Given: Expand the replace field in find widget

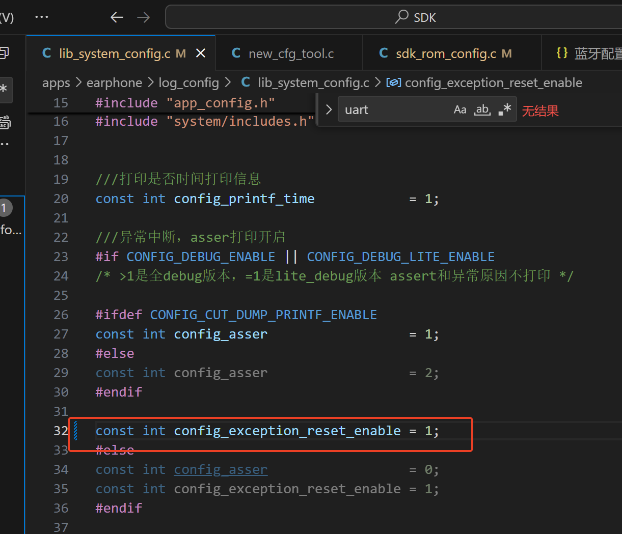Looking at the screenshot, I should (329, 109).
